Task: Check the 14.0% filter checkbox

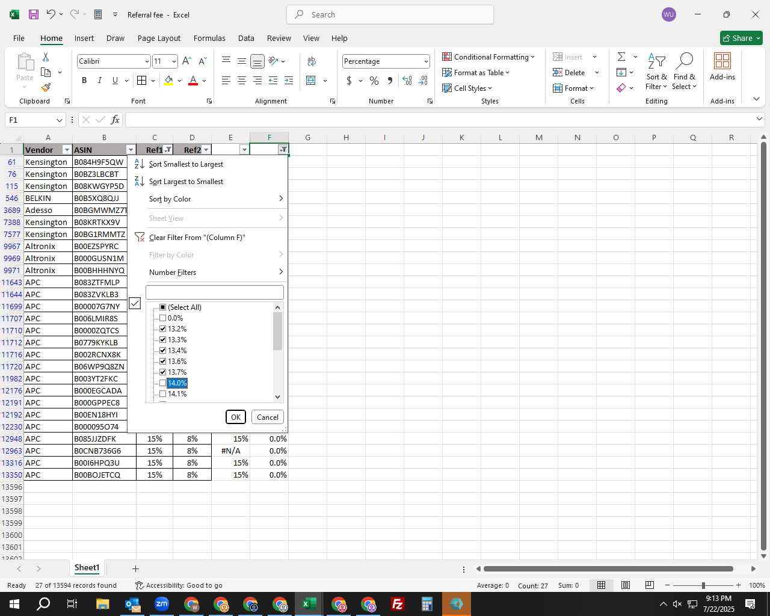Action: [162, 383]
